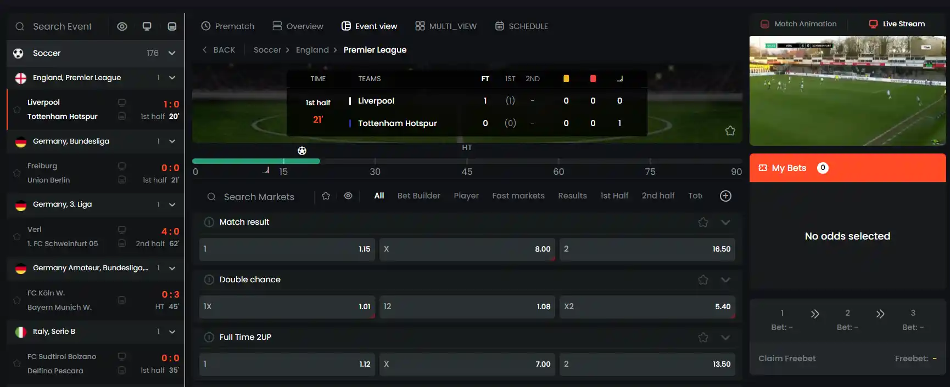This screenshot has height=387, width=950.
Task: Open stats icon for Bayern Munich W. row
Action: [122, 300]
